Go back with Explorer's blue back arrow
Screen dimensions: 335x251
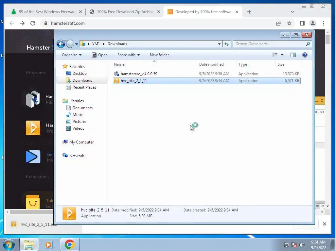61,44
